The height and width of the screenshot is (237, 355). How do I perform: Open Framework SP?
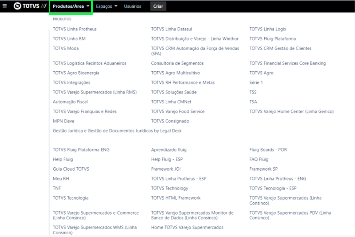[264, 169]
